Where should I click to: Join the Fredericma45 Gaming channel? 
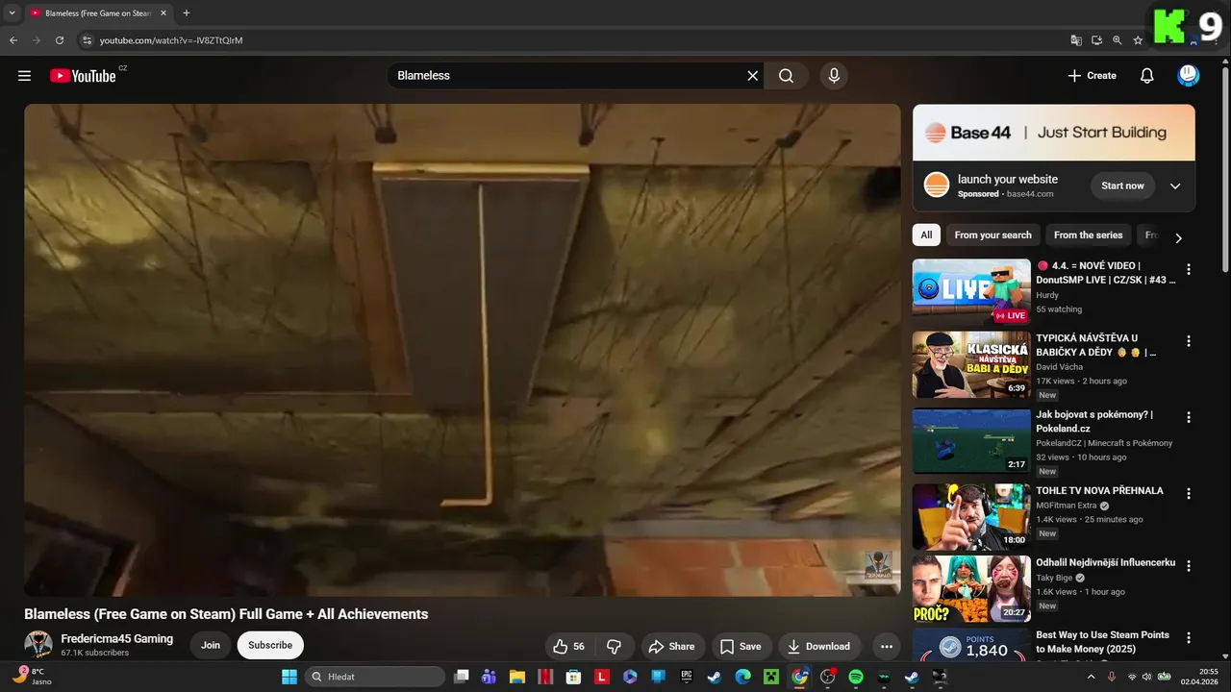click(x=211, y=646)
